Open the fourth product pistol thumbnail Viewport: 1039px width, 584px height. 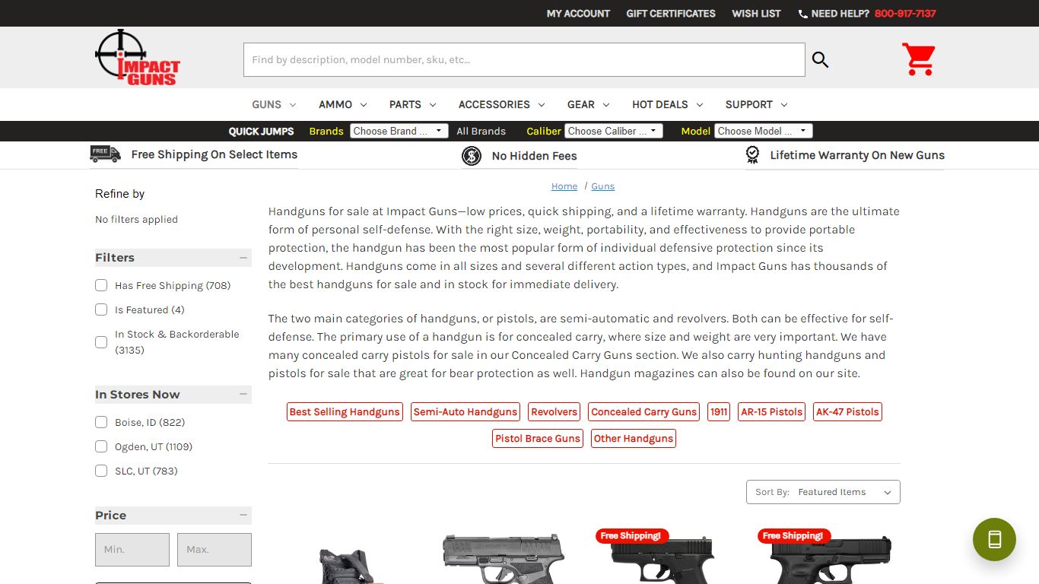[x=830, y=560]
